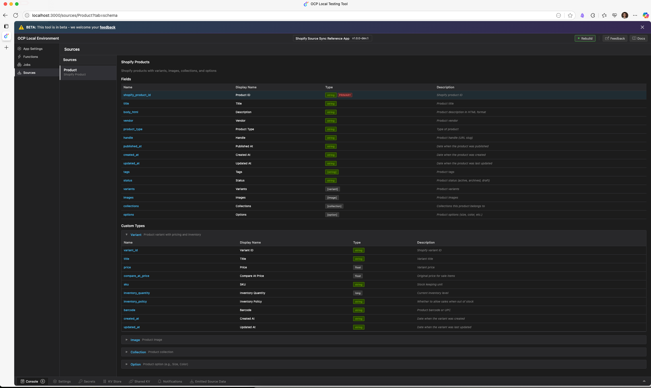This screenshot has height=388, width=651.
Task: Click the Functions lightning icon
Action: click(19, 57)
